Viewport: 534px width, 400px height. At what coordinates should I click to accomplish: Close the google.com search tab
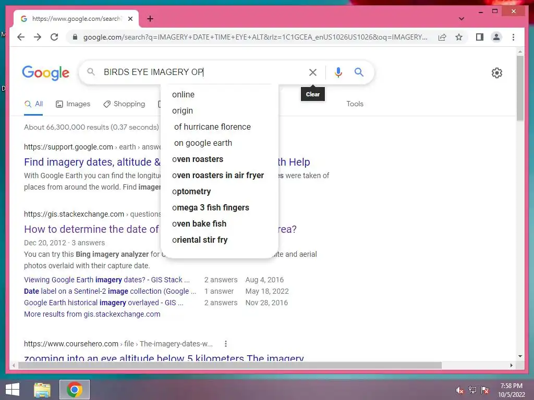130,19
